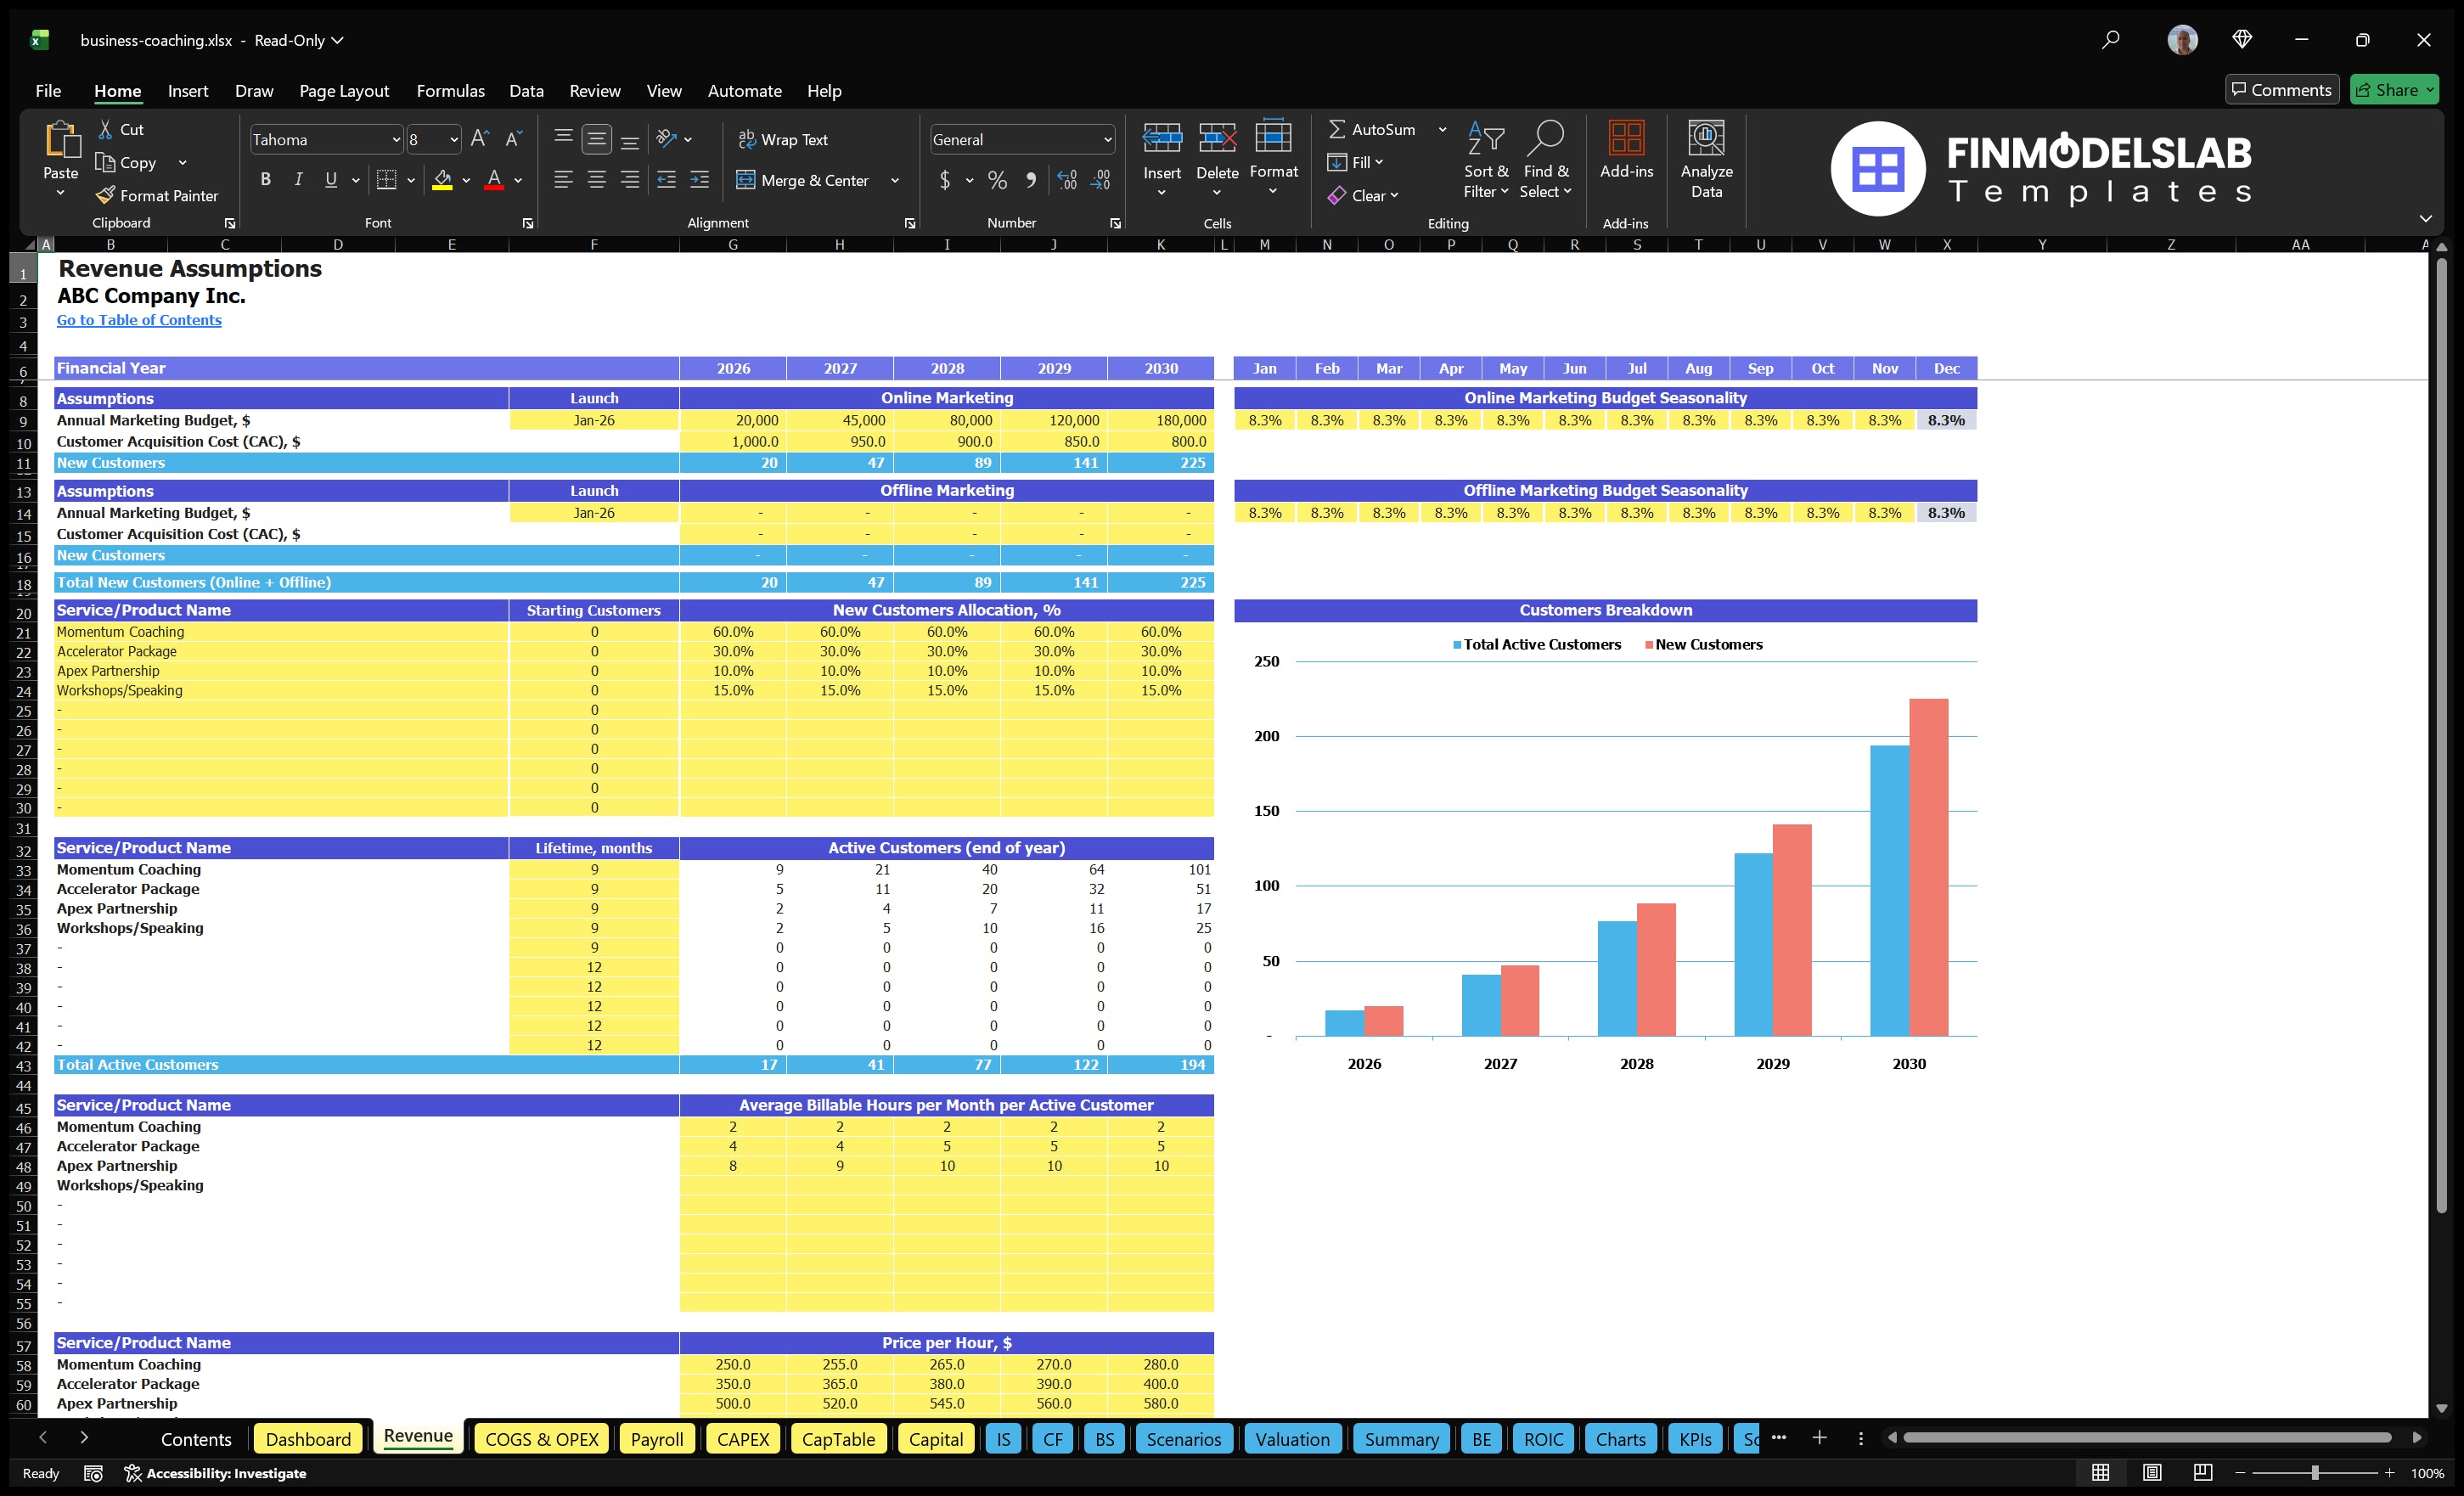Enable Wrap Text for the selection
Viewport: 2464px width, 1496px height.
tap(784, 139)
